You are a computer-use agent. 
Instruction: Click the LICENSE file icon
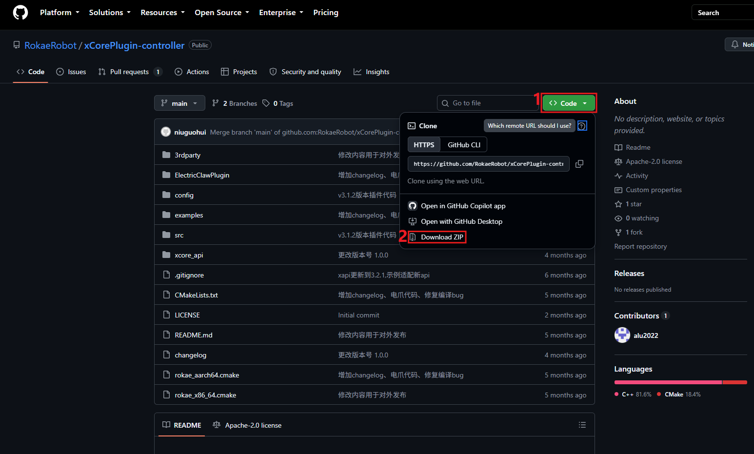pyautogui.click(x=166, y=315)
